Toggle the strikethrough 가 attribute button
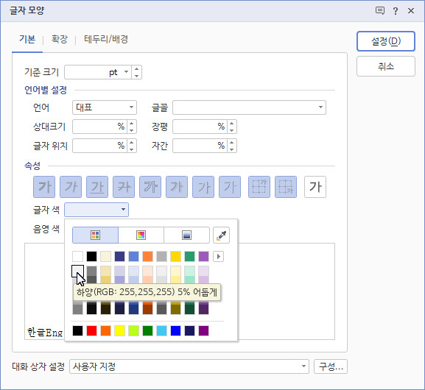Screen dimensions: 425x390 point(124,187)
